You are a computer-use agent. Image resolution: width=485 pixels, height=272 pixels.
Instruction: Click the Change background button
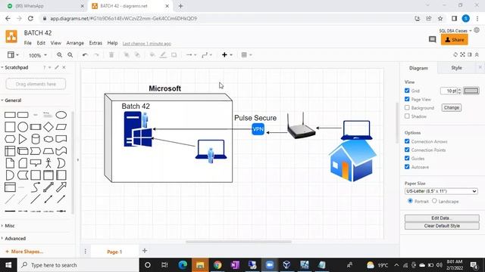tap(452, 107)
